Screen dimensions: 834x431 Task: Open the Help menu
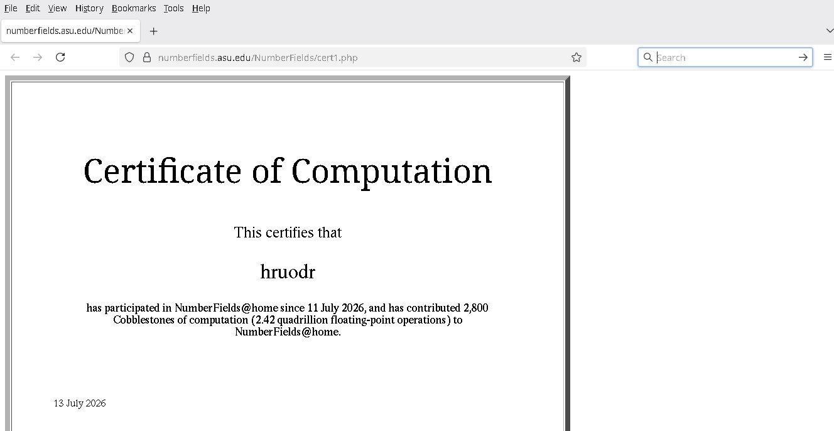pyautogui.click(x=201, y=8)
